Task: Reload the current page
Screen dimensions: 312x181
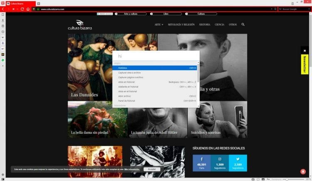Action: click(22, 9)
